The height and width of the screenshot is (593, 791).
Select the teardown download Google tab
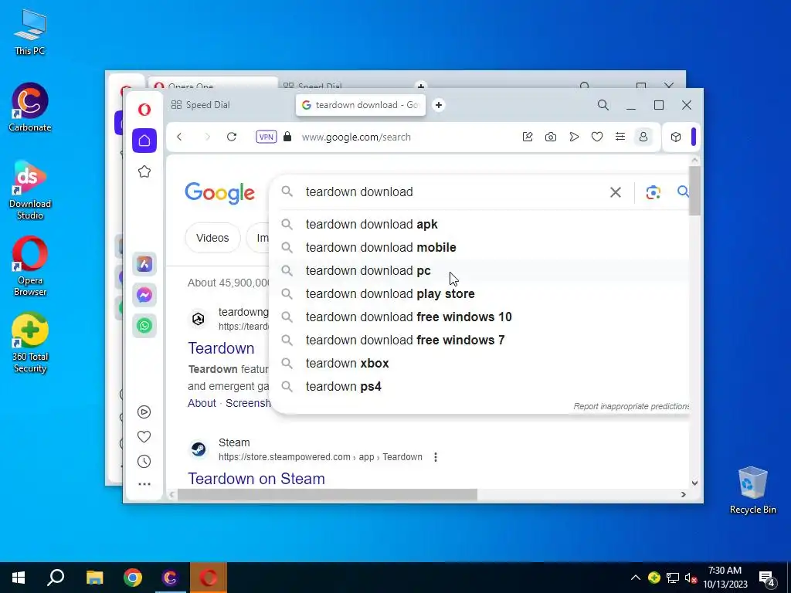coord(360,105)
